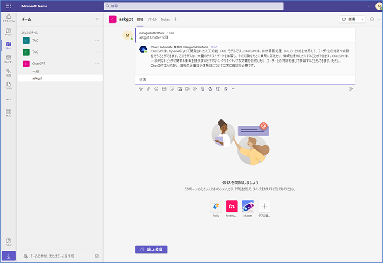Click join or create a team link
Screen dimensions: 383x263
pyautogui.click(x=49, y=256)
